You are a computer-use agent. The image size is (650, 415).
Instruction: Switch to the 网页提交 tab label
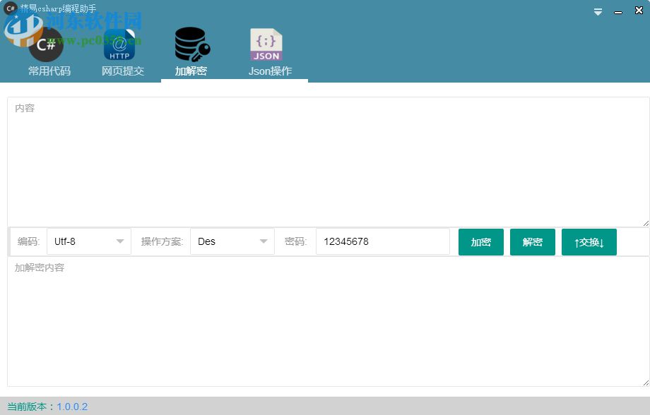(x=123, y=71)
